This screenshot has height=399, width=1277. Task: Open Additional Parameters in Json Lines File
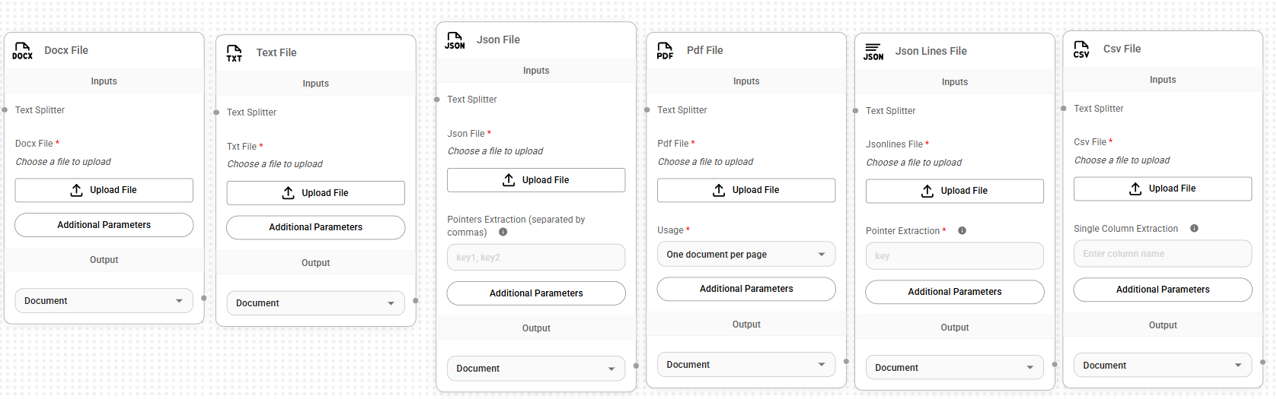click(x=954, y=292)
